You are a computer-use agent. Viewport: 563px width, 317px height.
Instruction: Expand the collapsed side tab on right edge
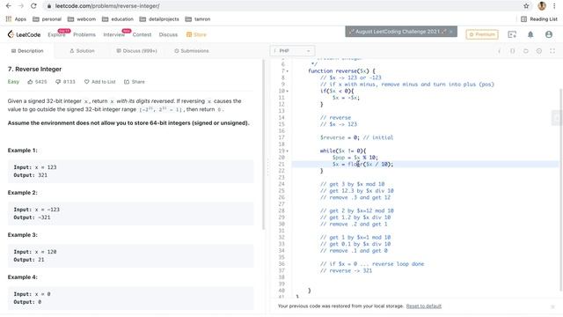pyautogui.click(x=557, y=118)
